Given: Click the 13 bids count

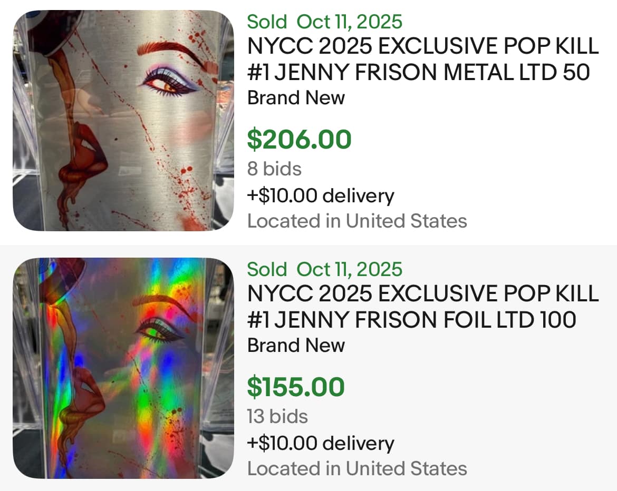Looking at the screenshot, I should [x=277, y=416].
